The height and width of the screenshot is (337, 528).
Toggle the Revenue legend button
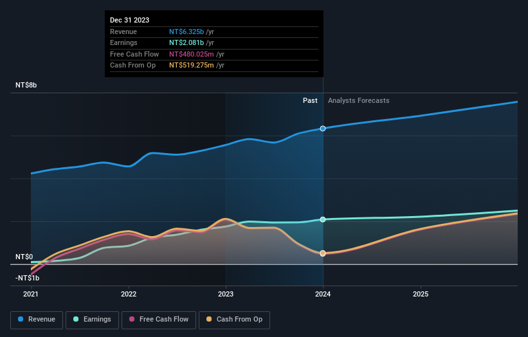click(x=37, y=320)
